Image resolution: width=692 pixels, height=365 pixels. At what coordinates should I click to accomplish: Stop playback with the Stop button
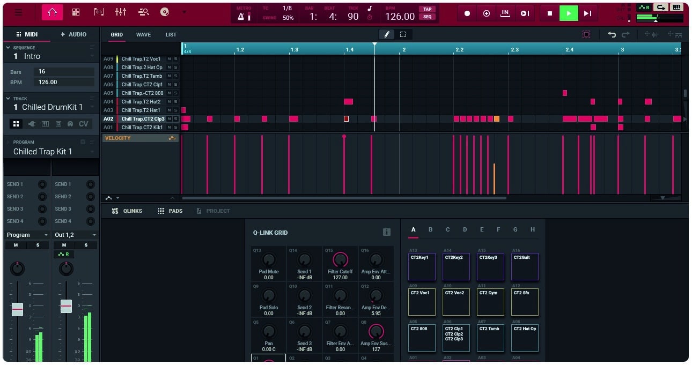coord(549,13)
